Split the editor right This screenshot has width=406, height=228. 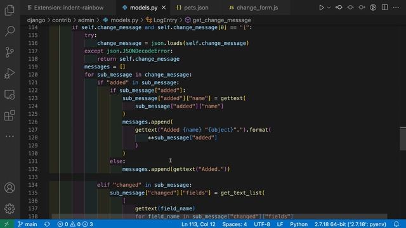[385, 8]
